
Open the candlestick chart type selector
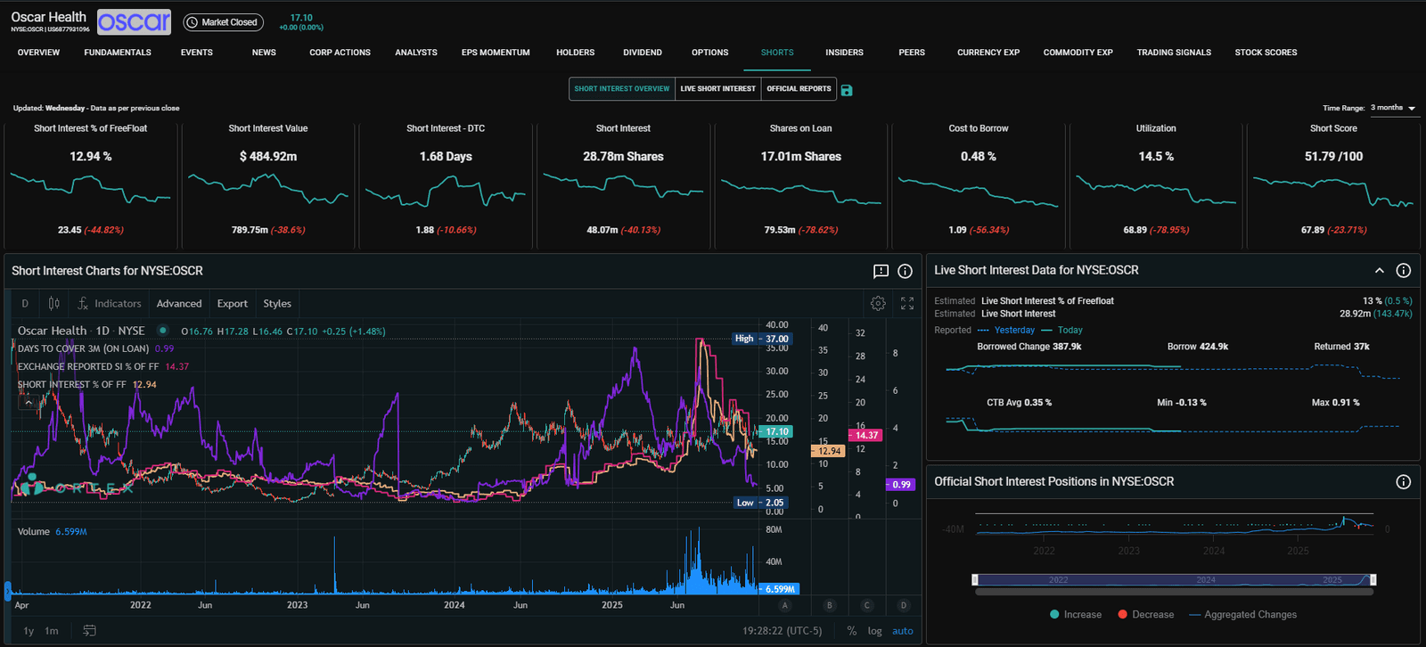coord(54,304)
